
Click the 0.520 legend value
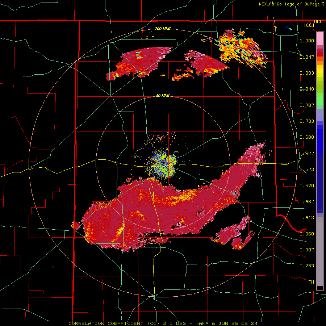click(x=307, y=186)
